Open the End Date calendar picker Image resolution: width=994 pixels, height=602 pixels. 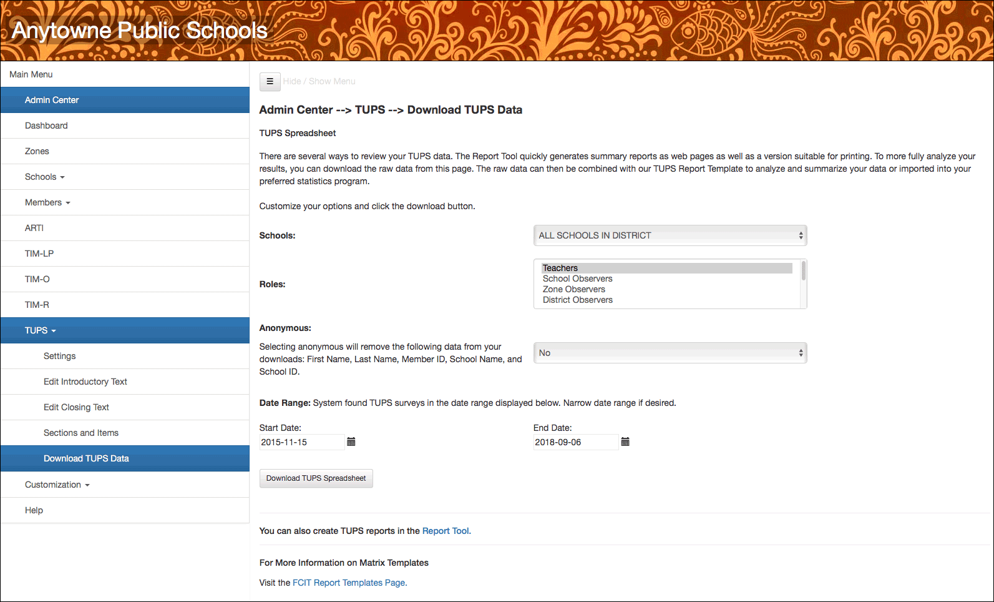(625, 442)
